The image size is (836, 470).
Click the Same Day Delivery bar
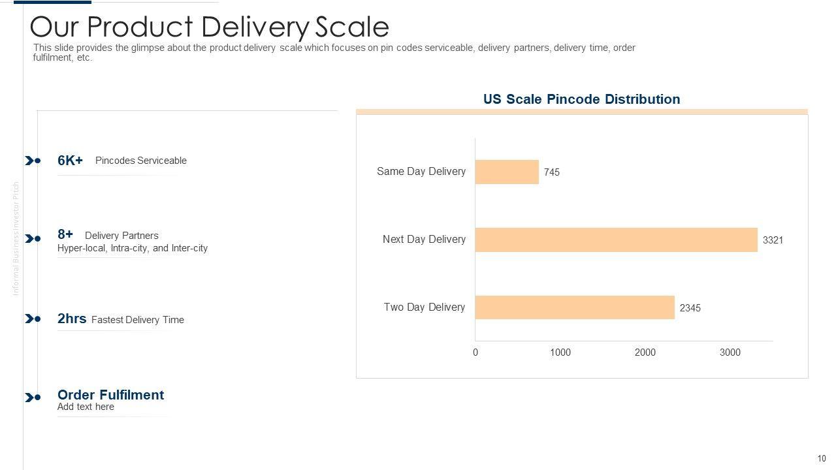coord(507,172)
